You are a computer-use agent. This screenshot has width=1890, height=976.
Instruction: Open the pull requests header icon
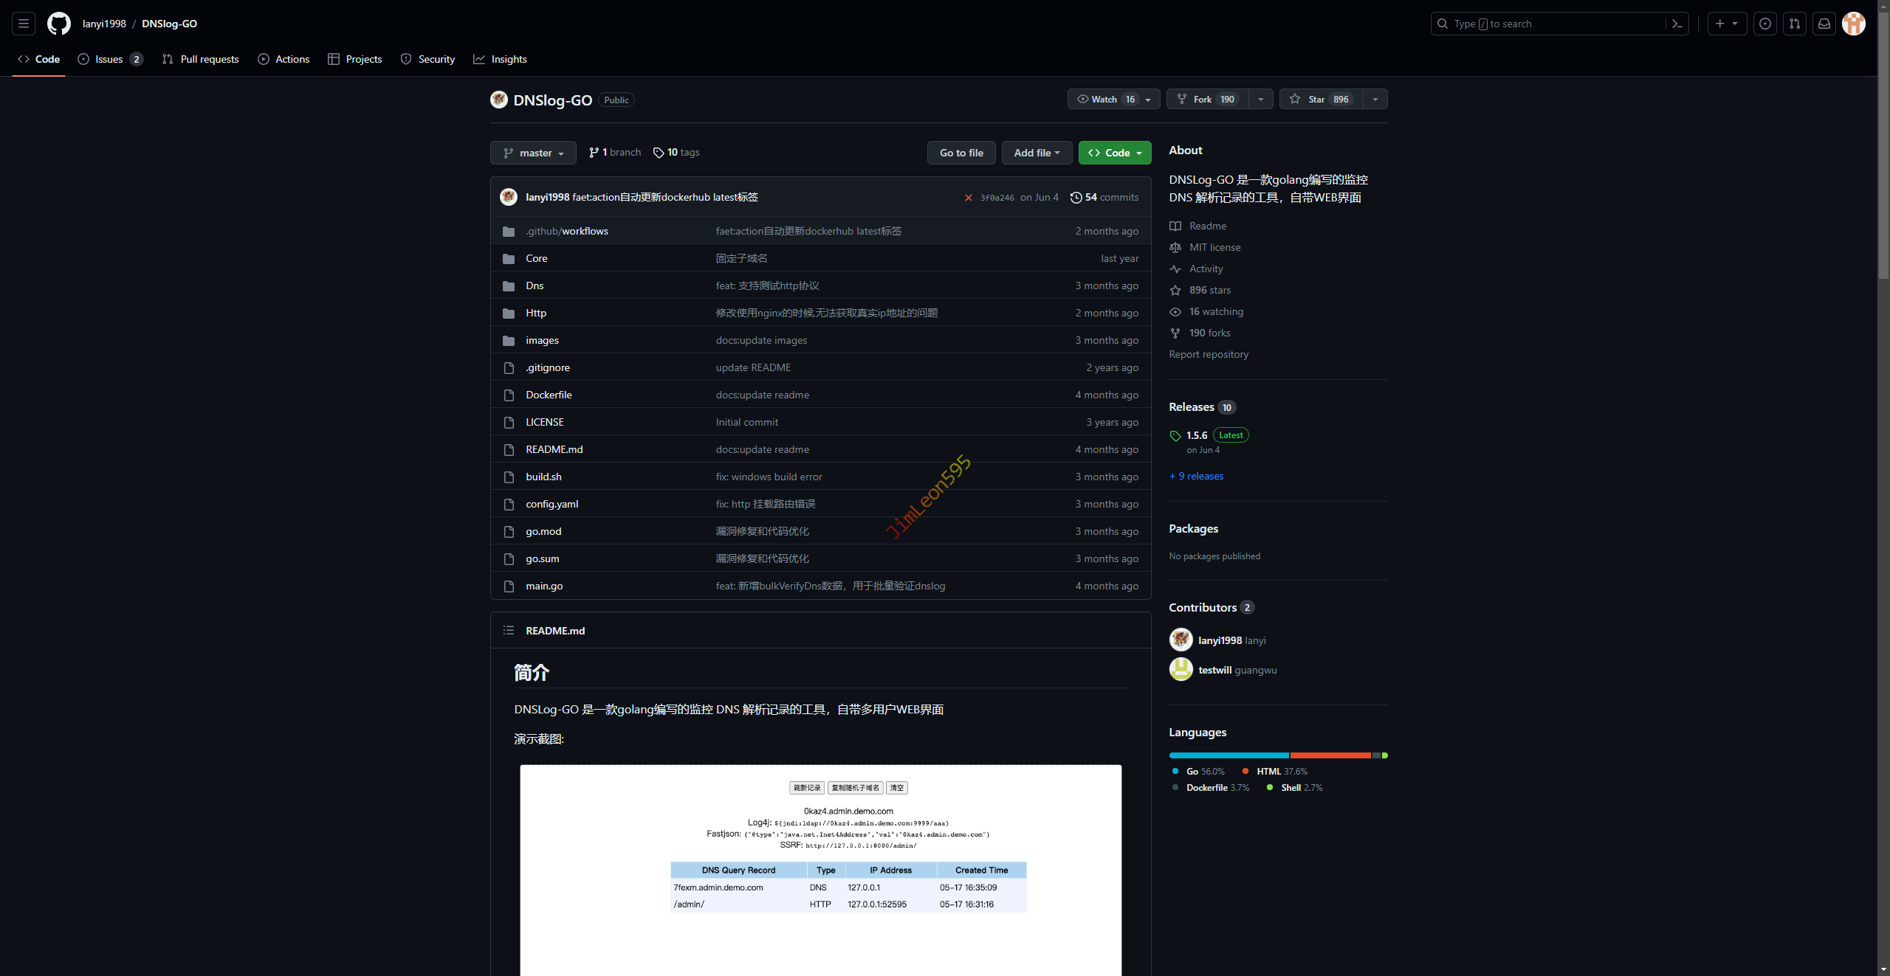[x=1795, y=24]
